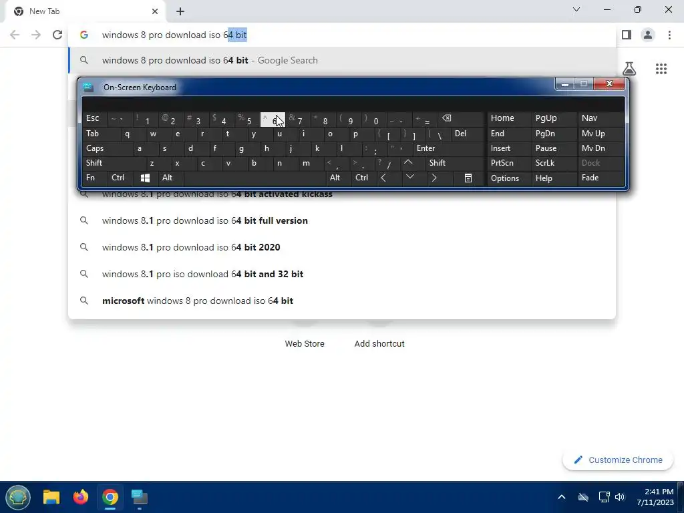Open the tab search chevron in title bar
Screen dimensions: 684x513
(x=576, y=9)
